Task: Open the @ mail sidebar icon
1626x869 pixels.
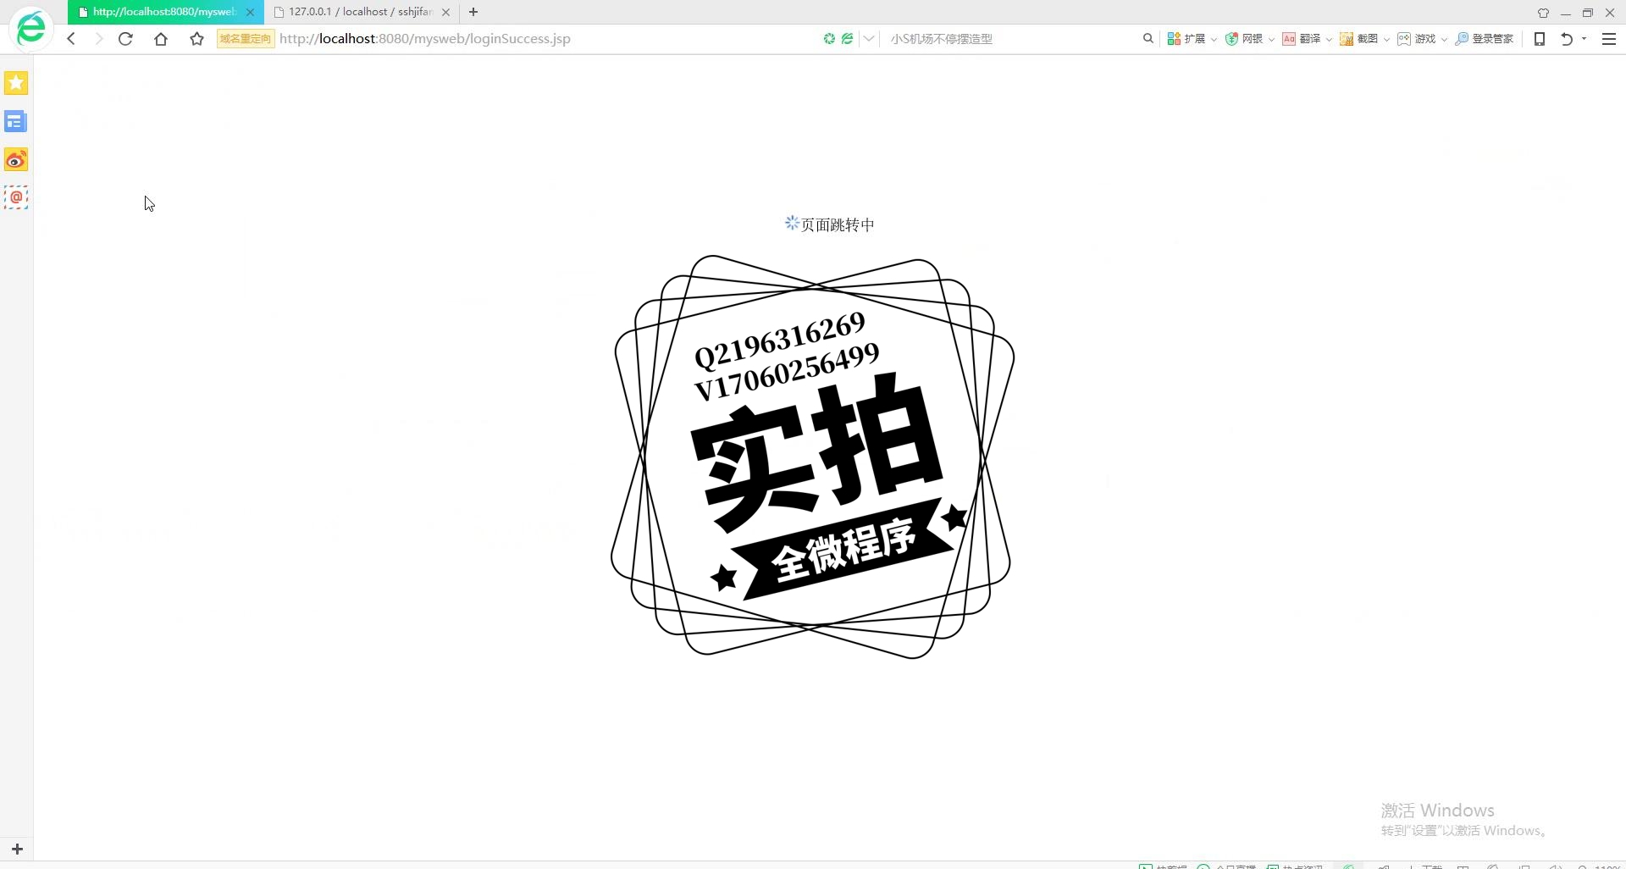Action: [16, 198]
